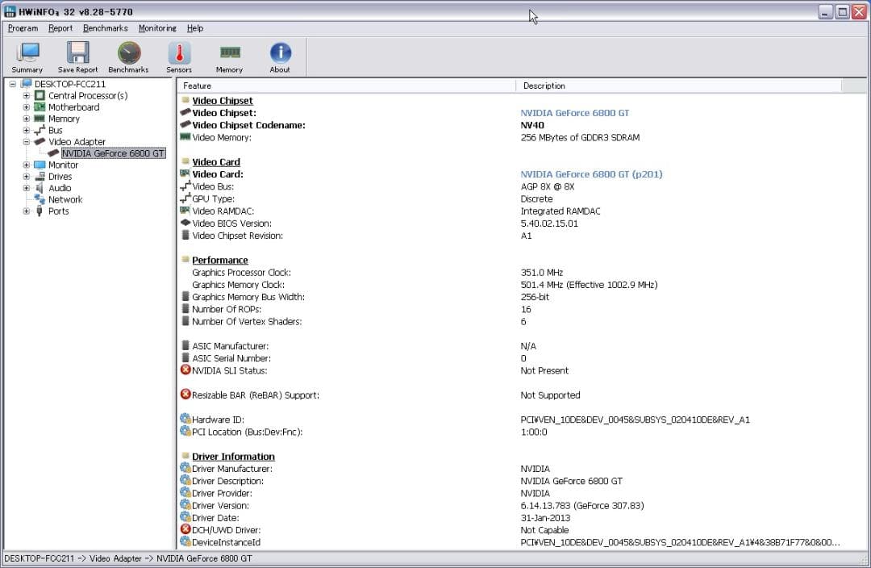Expand the Central Processor(s) node

pos(27,96)
